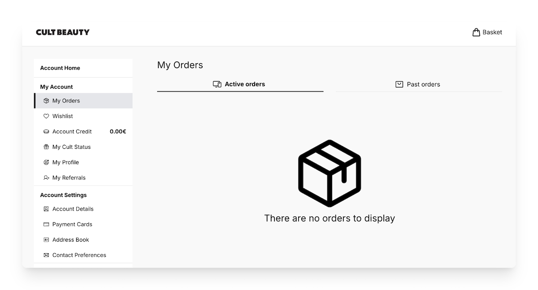The width and height of the screenshot is (538, 290).
Task: Click the Cult Beauty logo
Action: (x=63, y=32)
